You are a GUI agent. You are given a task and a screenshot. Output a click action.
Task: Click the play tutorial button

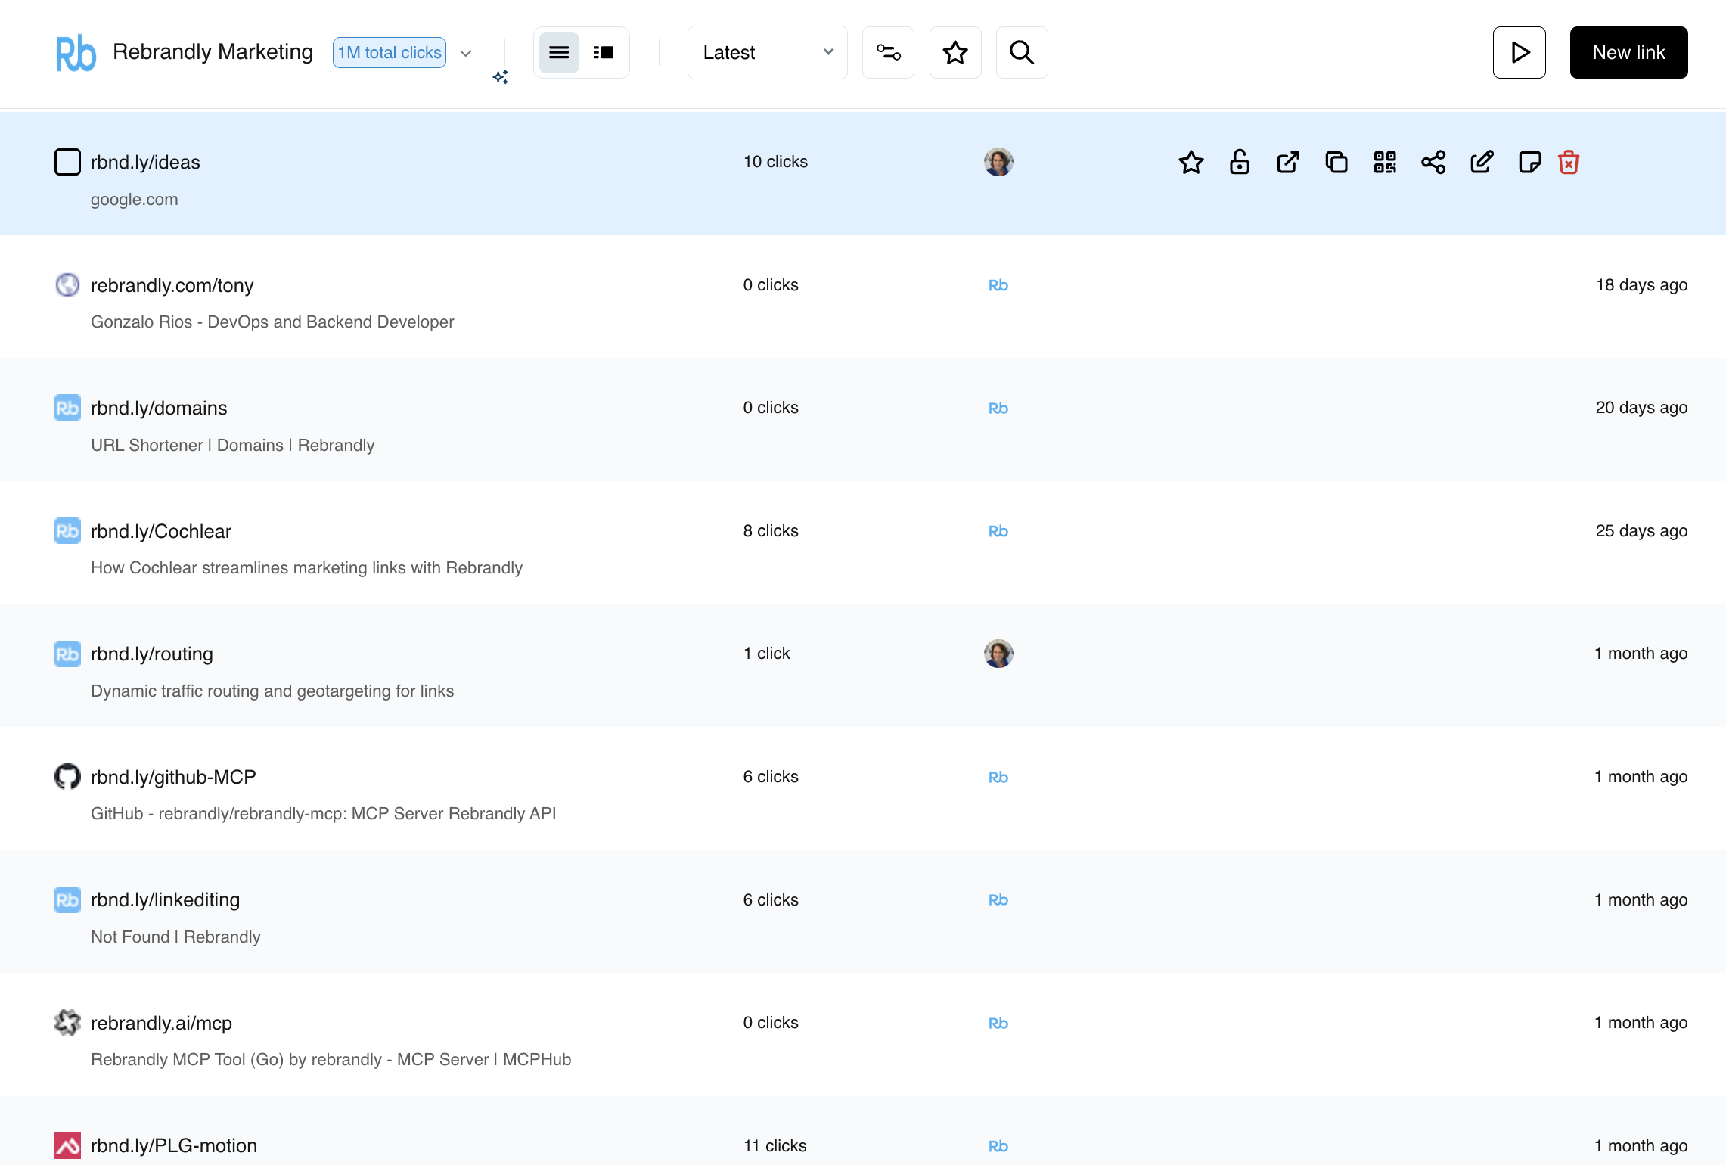point(1520,52)
